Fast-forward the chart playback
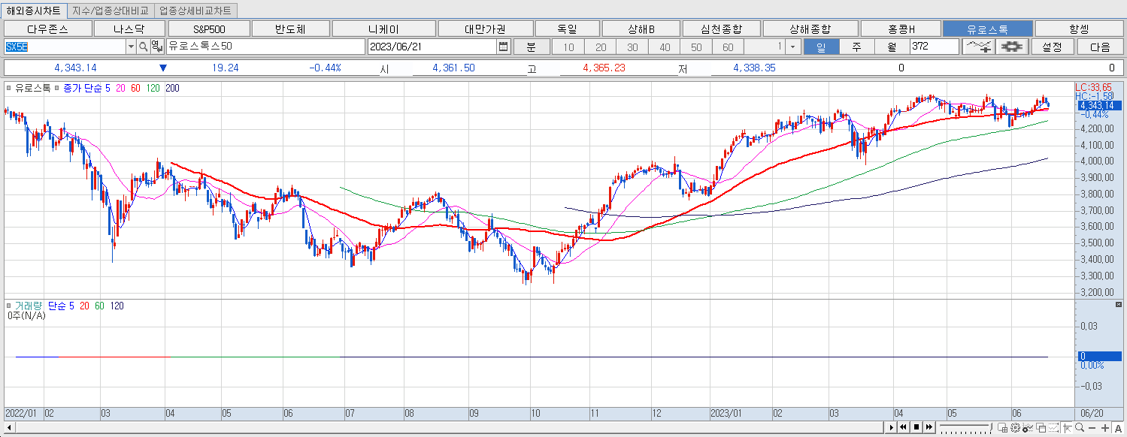The width and height of the screenshot is (1127, 437). [929, 427]
